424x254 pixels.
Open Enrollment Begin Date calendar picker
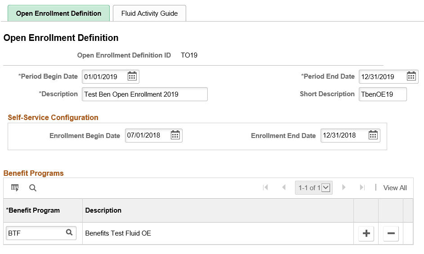(175, 135)
